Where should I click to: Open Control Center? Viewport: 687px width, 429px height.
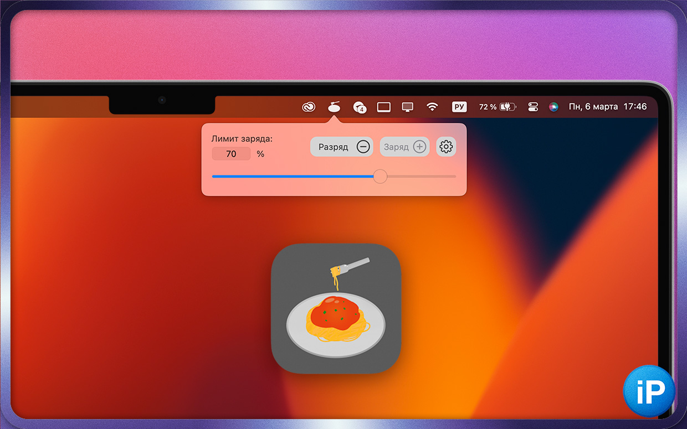pyautogui.click(x=533, y=107)
